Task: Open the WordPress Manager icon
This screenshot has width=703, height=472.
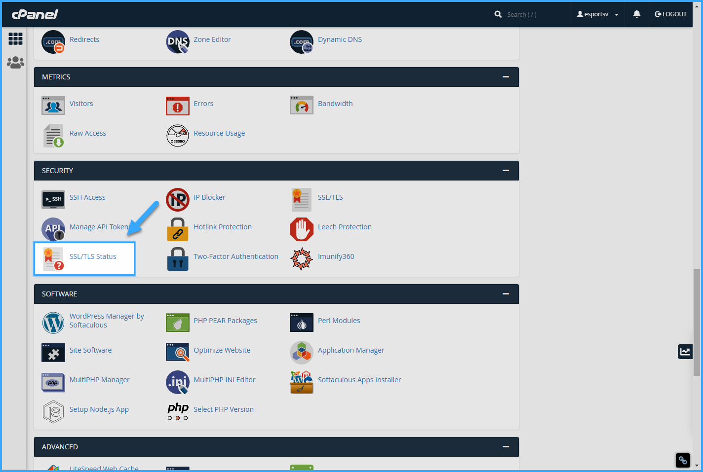Action: tap(53, 323)
